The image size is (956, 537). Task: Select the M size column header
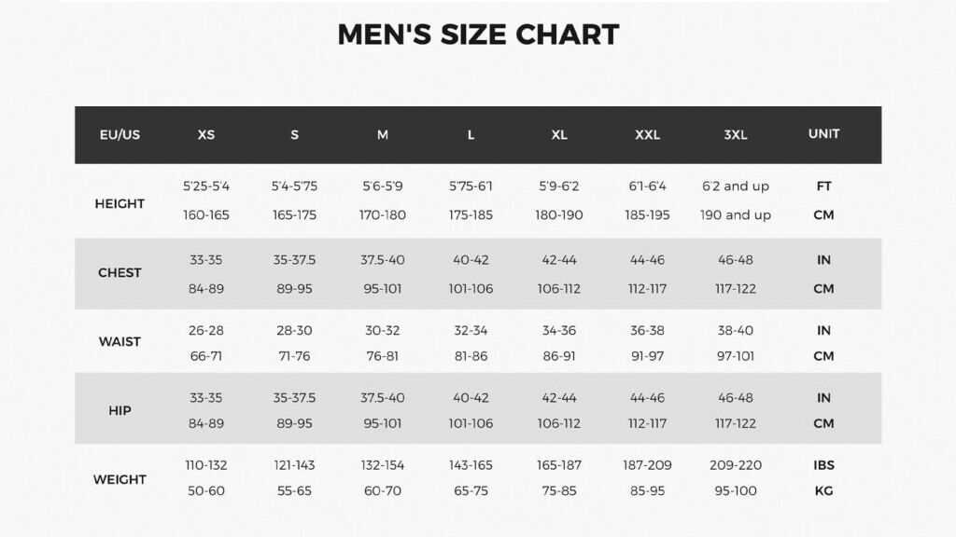click(383, 134)
